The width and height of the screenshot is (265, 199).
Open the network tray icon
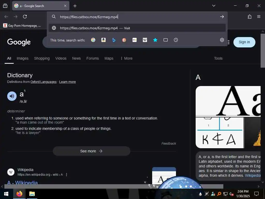(x=225, y=194)
